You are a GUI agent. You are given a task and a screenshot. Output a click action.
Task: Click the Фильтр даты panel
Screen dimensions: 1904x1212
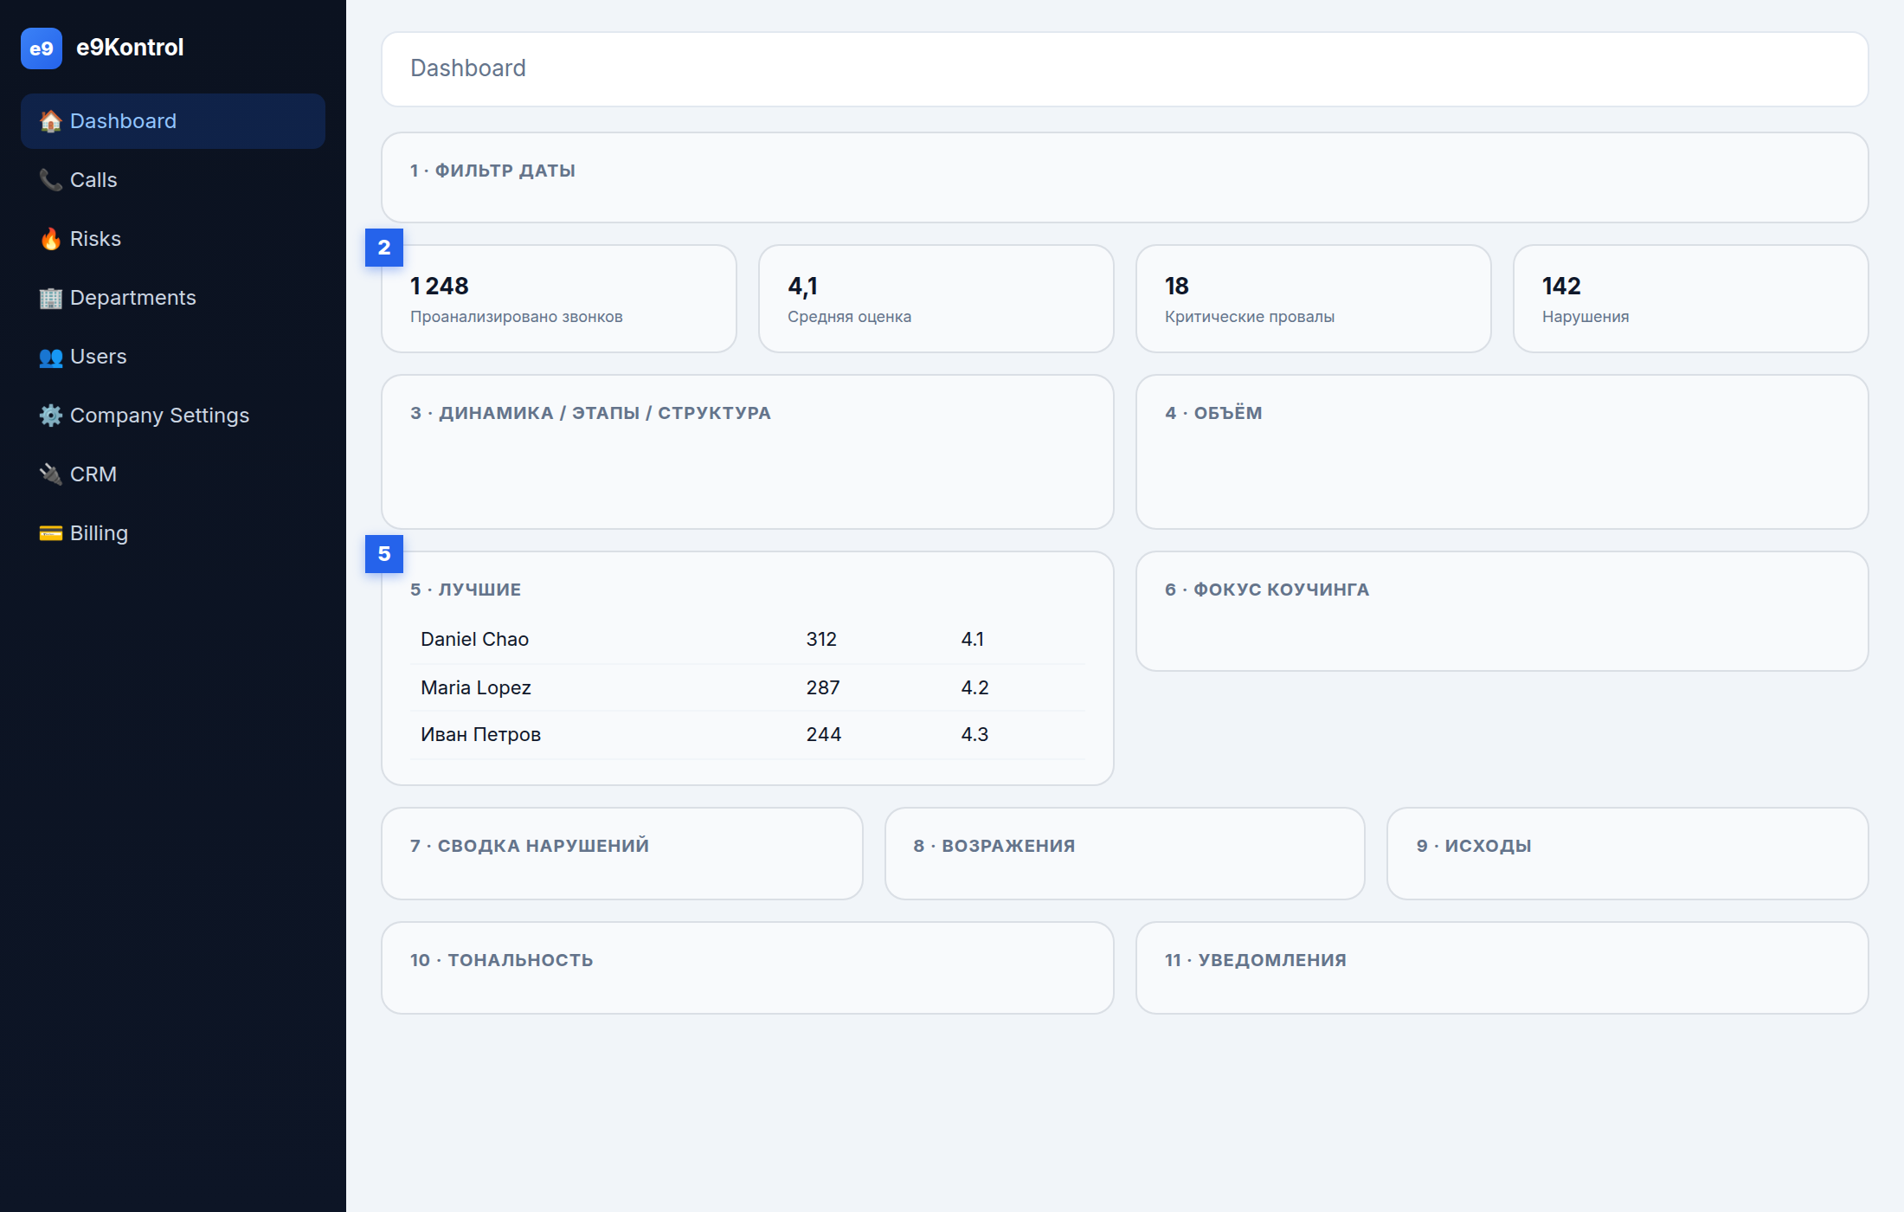tap(1125, 177)
